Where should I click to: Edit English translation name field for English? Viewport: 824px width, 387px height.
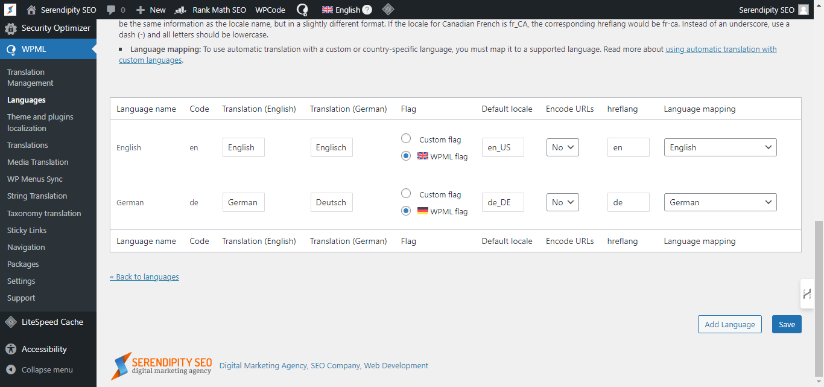[x=244, y=147]
